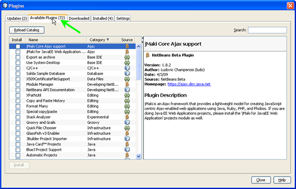Sort by the Category column header

coord(102,40)
